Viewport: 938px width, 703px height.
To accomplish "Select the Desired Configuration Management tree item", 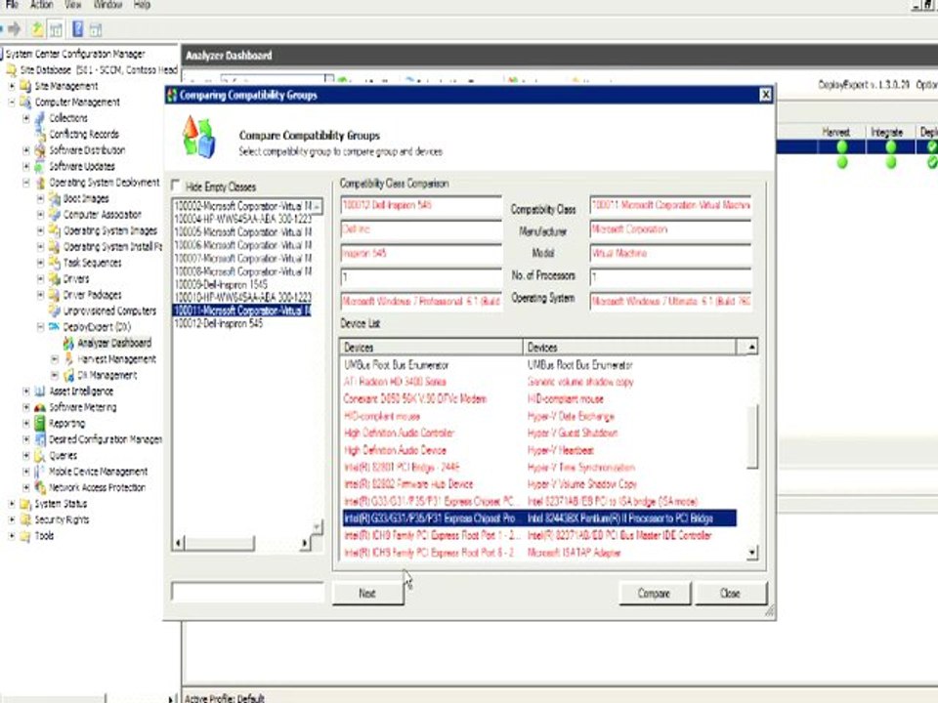I will pos(106,439).
